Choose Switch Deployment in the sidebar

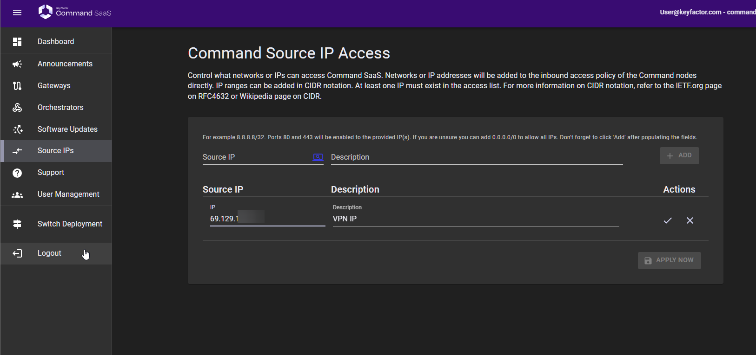pyautogui.click(x=70, y=224)
